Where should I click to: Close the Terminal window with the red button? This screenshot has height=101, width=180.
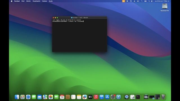[x=53, y=18]
